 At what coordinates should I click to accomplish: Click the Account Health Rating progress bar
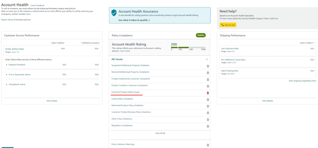(188, 47)
